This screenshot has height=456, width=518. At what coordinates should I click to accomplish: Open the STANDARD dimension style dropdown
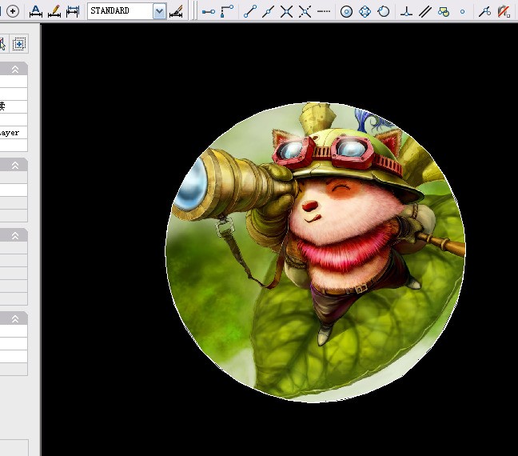[158, 11]
